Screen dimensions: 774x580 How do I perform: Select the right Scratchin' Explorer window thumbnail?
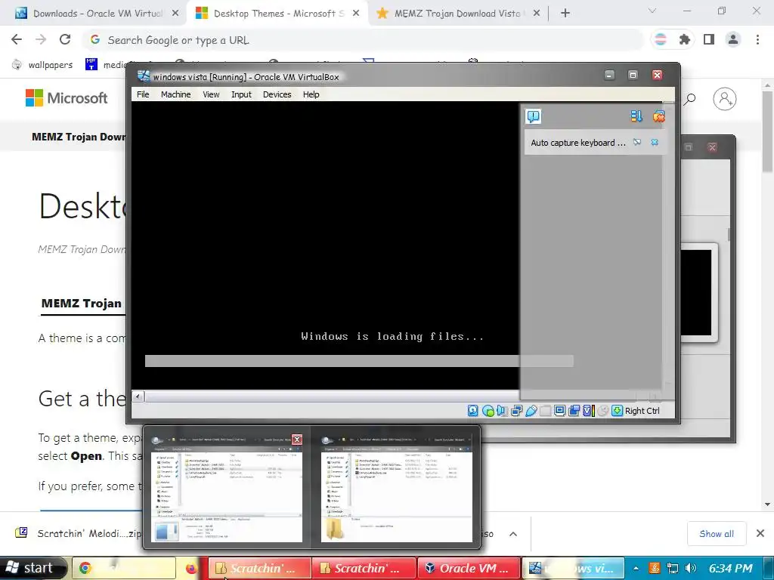396,489
